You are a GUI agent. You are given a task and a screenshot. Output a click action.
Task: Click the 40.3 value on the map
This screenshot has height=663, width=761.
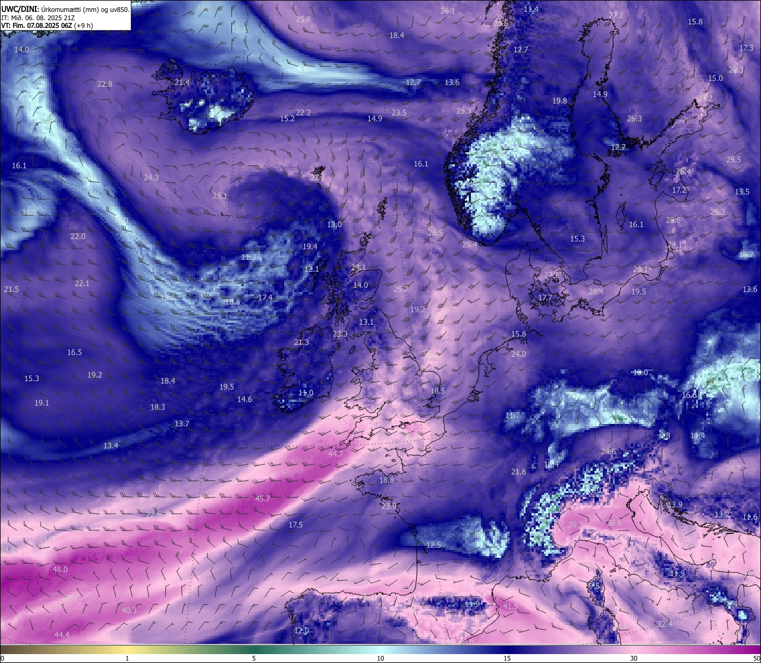tap(129, 611)
